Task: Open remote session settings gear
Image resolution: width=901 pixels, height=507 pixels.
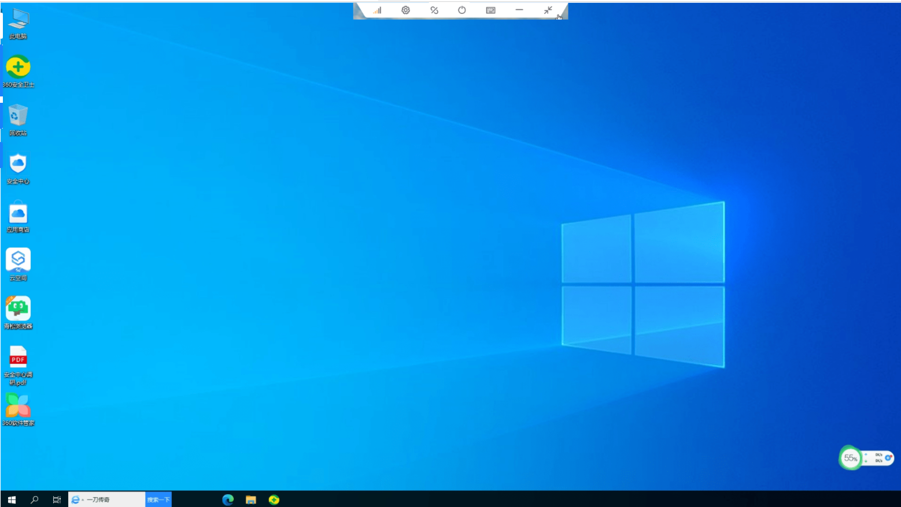Action: pyautogui.click(x=406, y=10)
